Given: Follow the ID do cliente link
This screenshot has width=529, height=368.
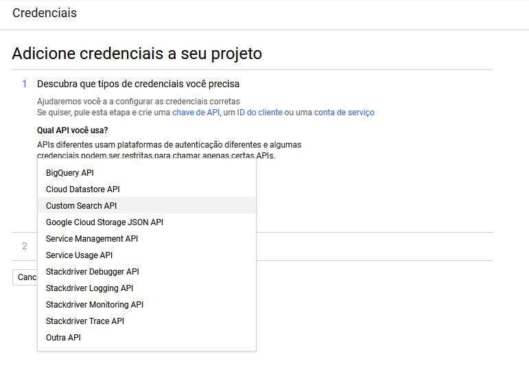Looking at the screenshot, I should pos(259,113).
